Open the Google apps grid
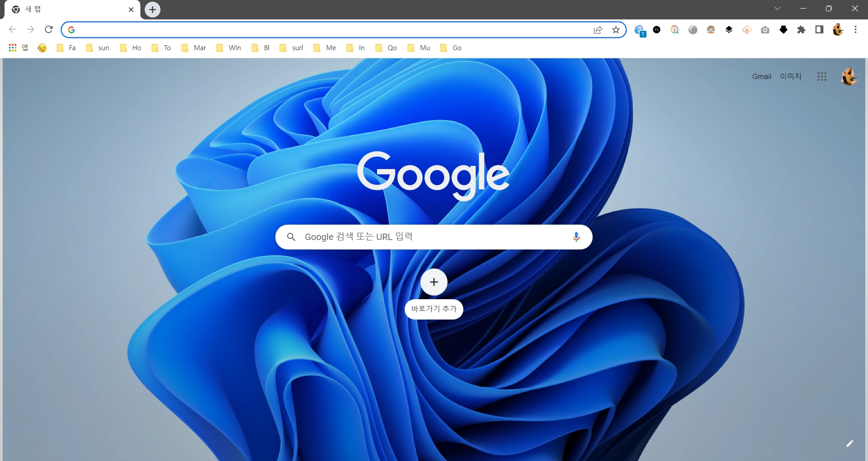The width and height of the screenshot is (868, 461). click(x=821, y=76)
